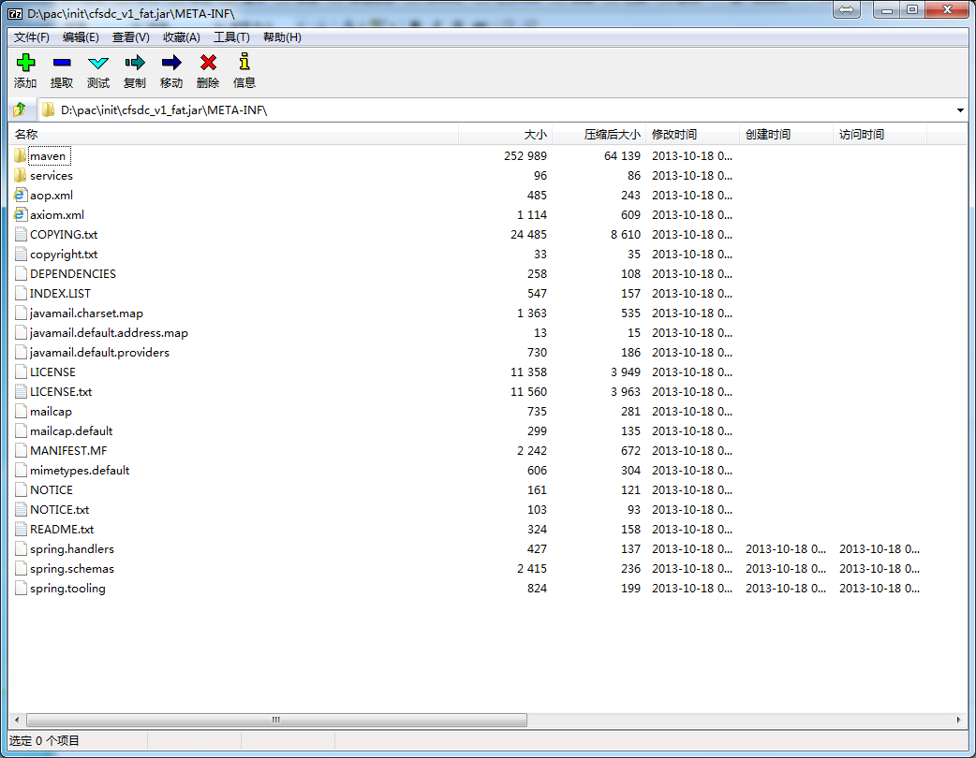Click the maven folder icon
The image size is (976, 758).
(20, 155)
